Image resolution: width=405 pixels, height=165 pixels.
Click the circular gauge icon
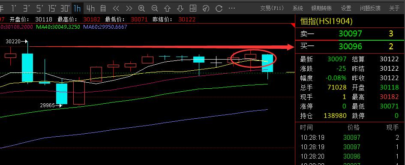[x=206, y=9]
